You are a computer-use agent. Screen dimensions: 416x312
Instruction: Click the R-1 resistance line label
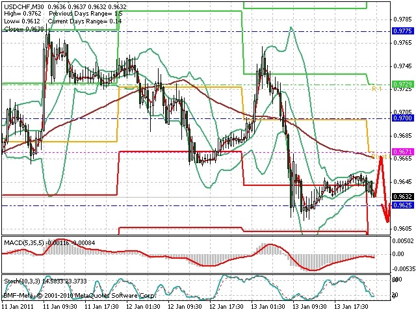[377, 88]
